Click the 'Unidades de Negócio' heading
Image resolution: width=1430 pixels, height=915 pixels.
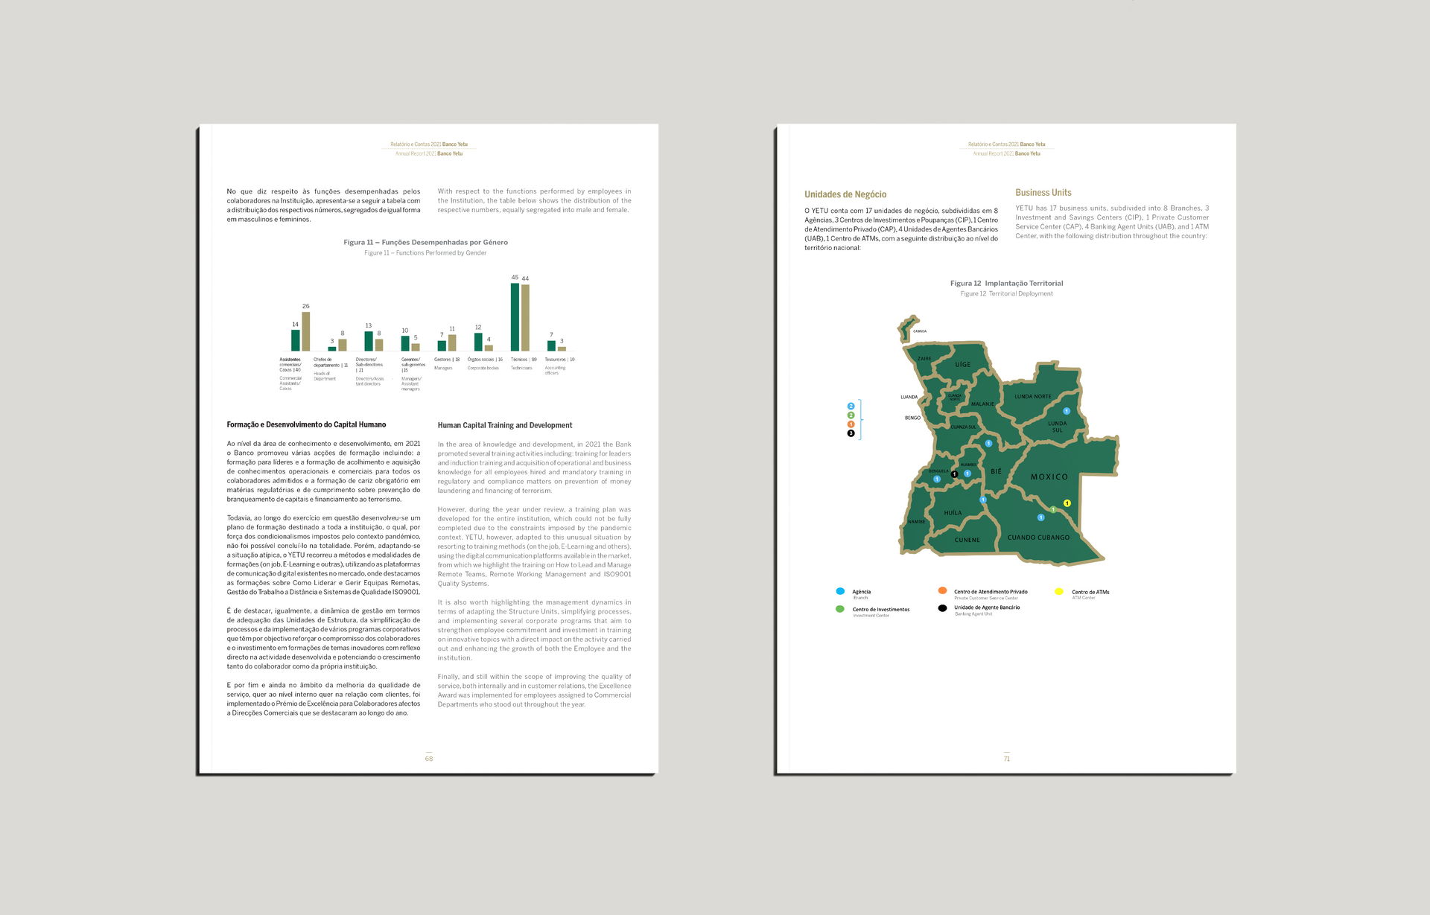(845, 194)
